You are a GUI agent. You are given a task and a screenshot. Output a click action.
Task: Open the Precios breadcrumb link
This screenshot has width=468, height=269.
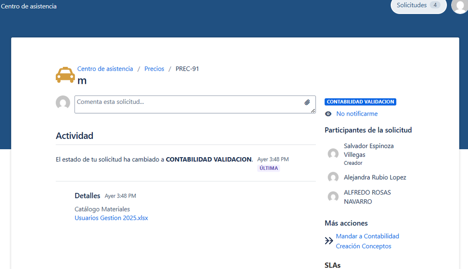coord(154,69)
